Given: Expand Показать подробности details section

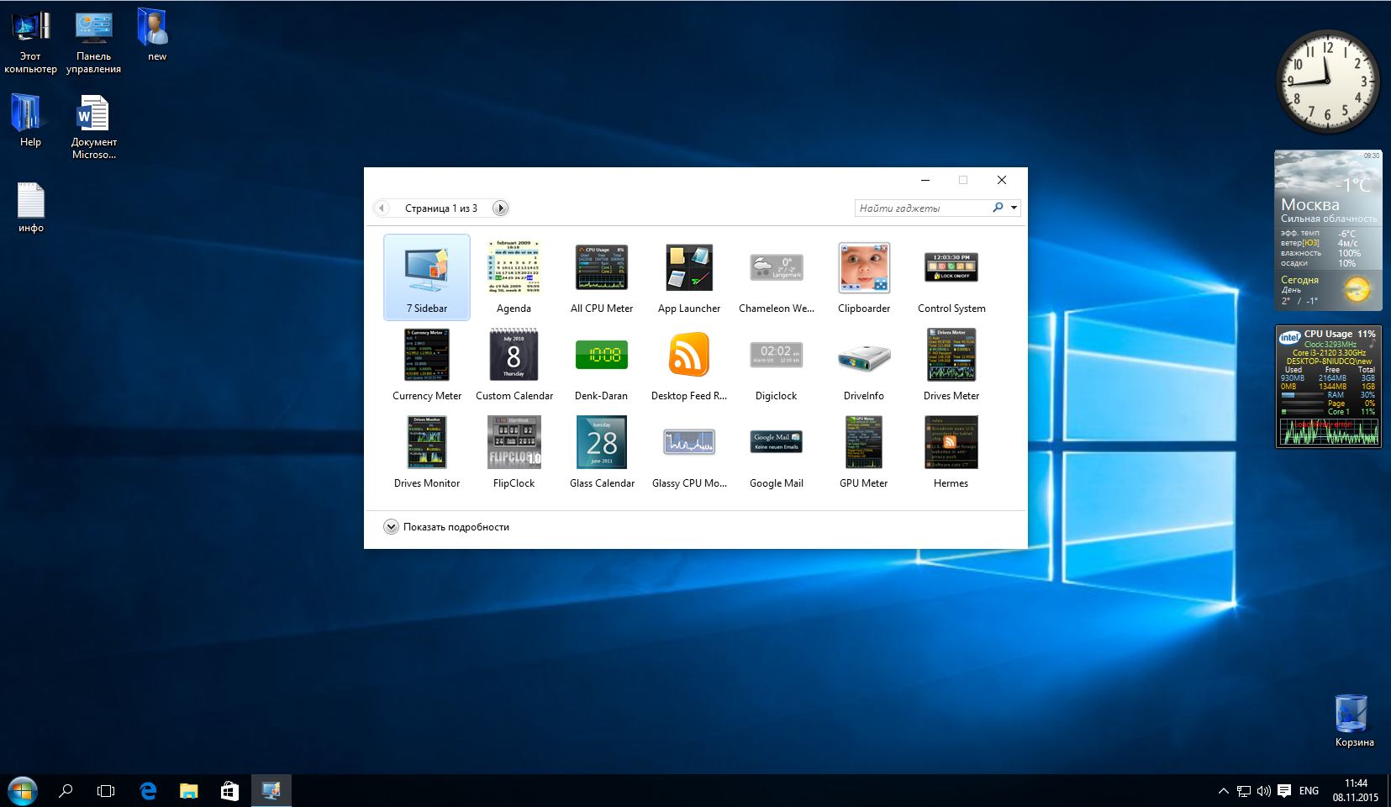Looking at the screenshot, I should click(x=391, y=527).
